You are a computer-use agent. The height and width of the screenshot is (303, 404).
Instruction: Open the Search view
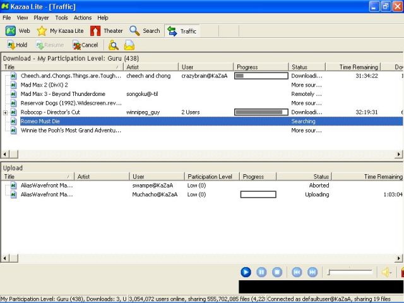click(145, 31)
